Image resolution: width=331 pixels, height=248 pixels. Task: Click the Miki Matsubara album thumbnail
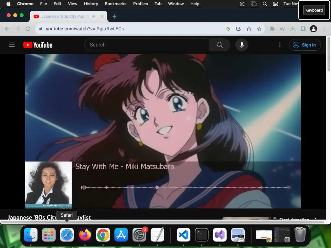pyautogui.click(x=48, y=185)
